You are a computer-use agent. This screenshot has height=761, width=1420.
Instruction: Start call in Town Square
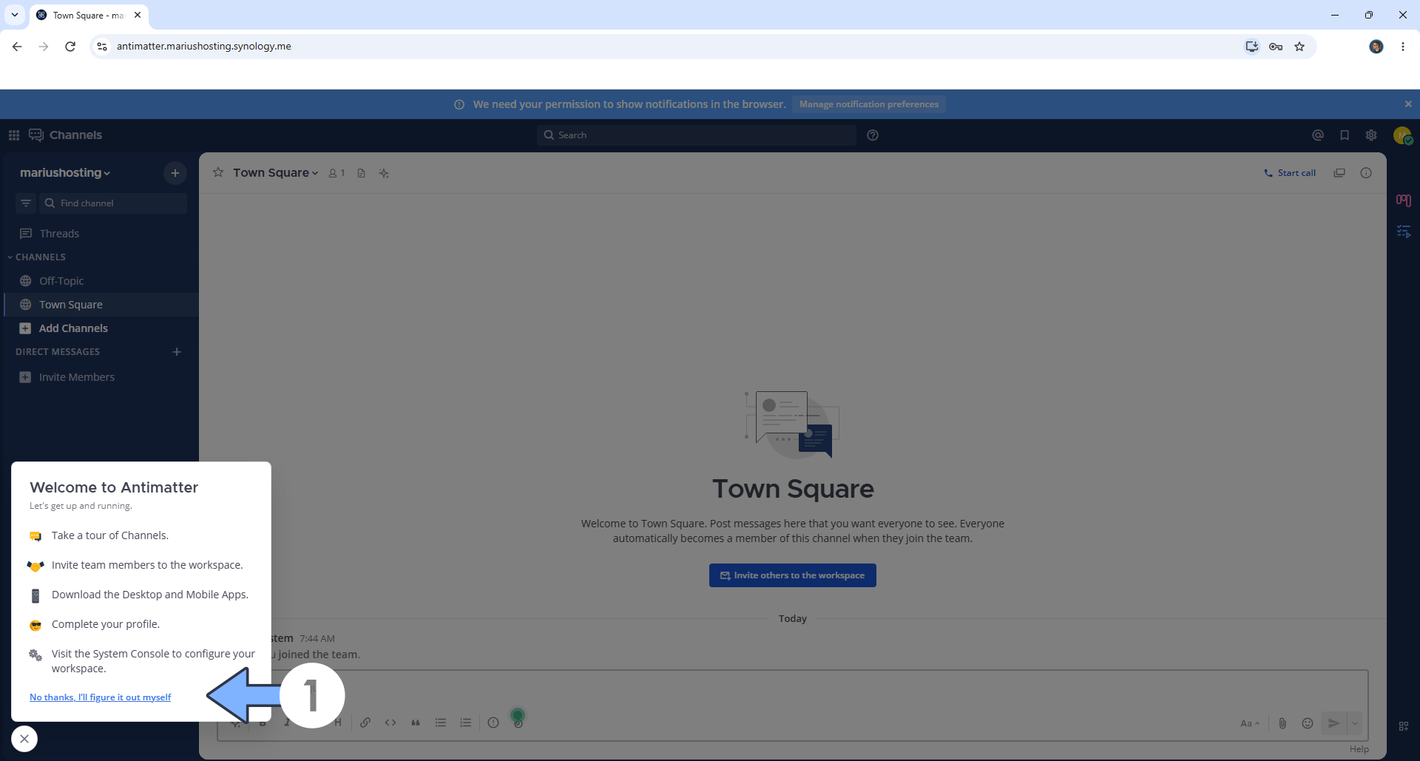(x=1290, y=173)
